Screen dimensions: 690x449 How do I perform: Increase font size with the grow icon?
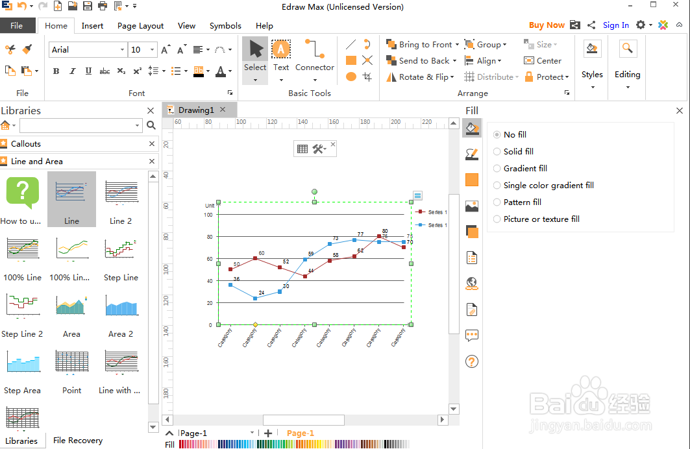[166, 50]
